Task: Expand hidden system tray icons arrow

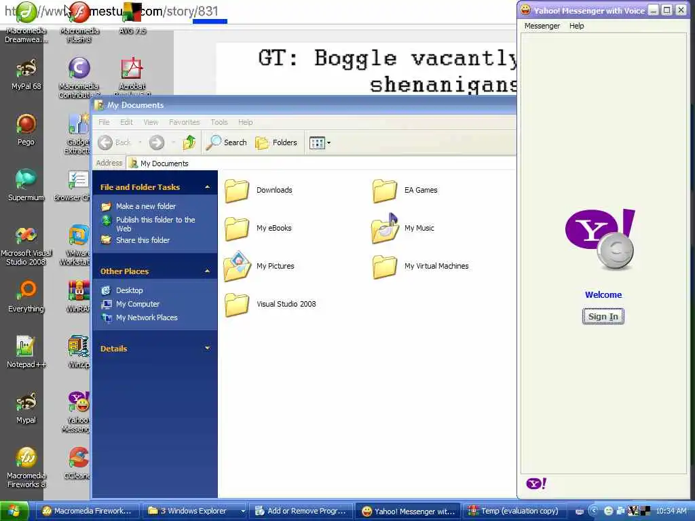Action: (594, 512)
